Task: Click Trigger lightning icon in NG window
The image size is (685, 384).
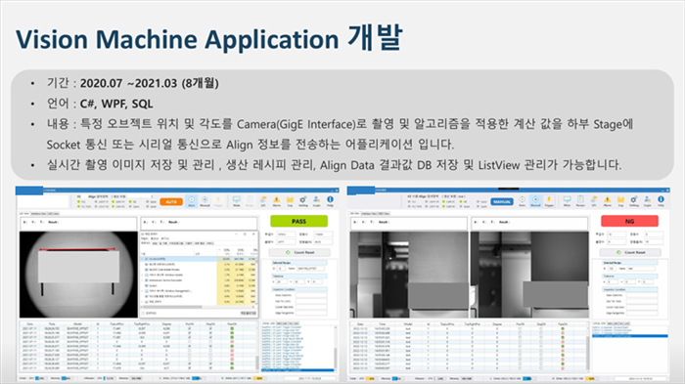Action: (549, 200)
